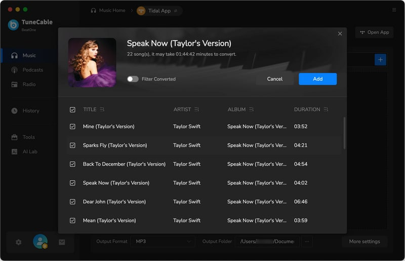405x261 pixels.
Task: Uncheck Back To December (Taylor's Version)
Action: click(x=72, y=164)
